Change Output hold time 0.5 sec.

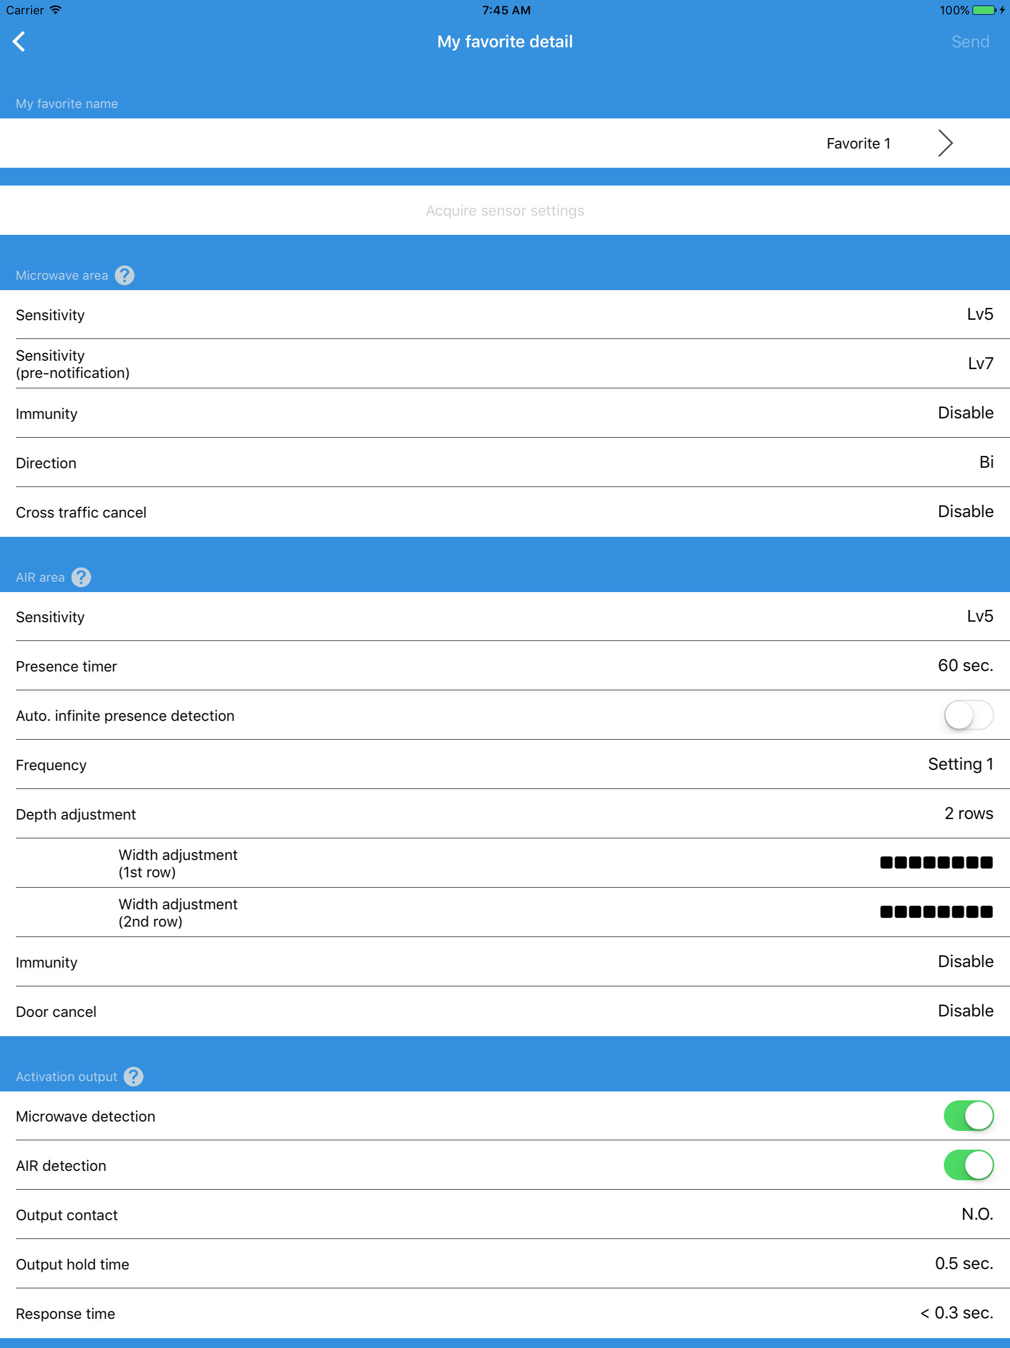pyautogui.click(x=964, y=1263)
